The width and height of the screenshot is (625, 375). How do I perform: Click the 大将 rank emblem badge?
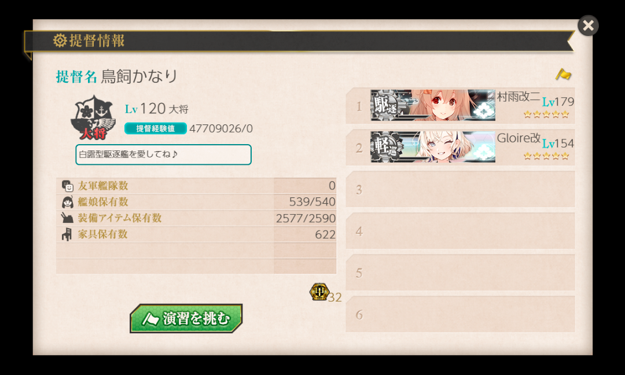coord(93,117)
